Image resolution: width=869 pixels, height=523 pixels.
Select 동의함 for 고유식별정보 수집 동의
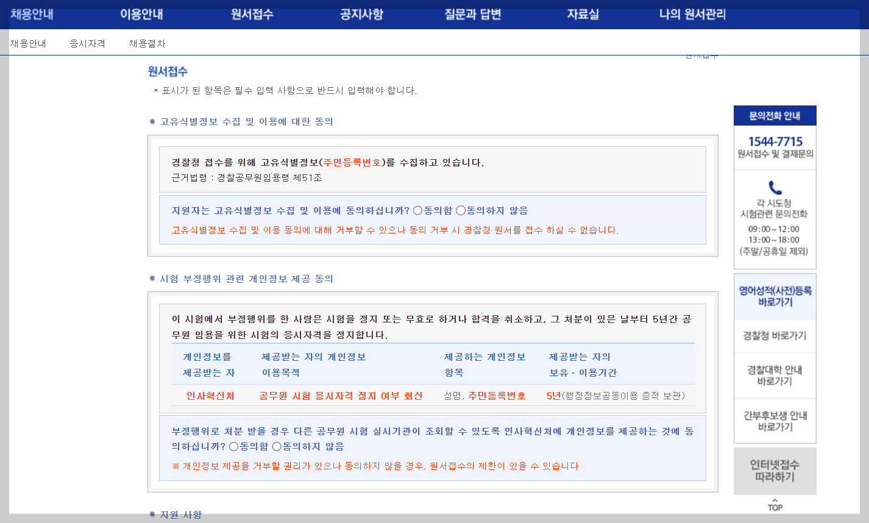pos(418,210)
